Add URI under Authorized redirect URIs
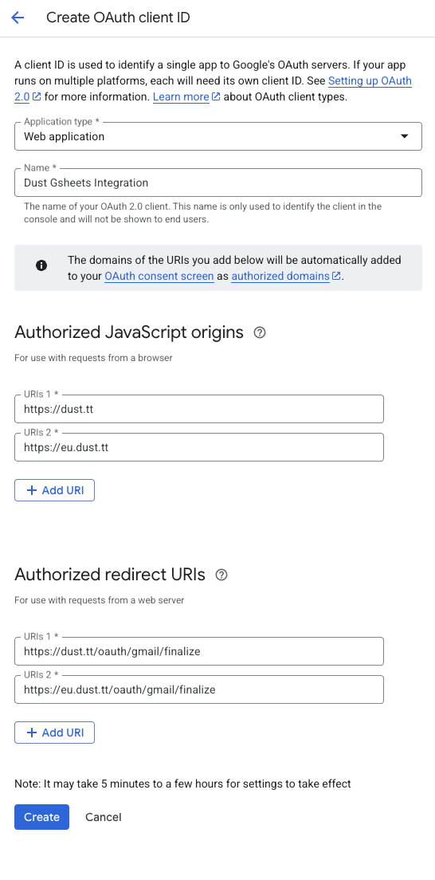Screen dimensions: 435x880 tap(54, 733)
